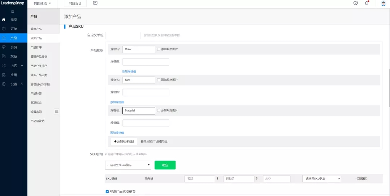Image resolution: width=390 pixels, height=196 pixels.
Task: Click the 添加规格项目 button
Action: point(124,141)
